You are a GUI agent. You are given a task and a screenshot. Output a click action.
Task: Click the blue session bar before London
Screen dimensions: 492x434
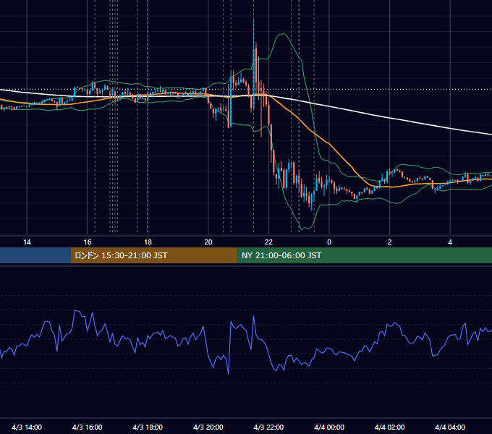35,255
